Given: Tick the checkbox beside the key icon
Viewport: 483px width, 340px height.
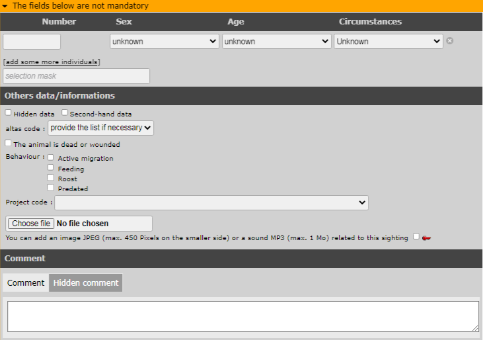Looking at the screenshot, I should [416, 236].
